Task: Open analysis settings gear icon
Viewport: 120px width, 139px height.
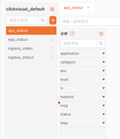Action: [101, 34]
